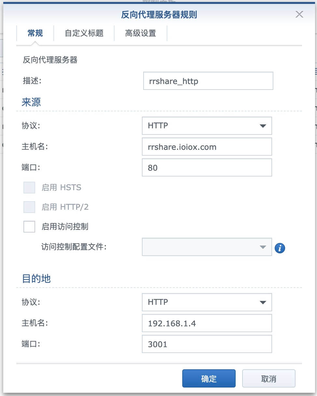The height and width of the screenshot is (396, 317).
Task: Check the 启用访问控制 checkbox
Action: (x=29, y=227)
